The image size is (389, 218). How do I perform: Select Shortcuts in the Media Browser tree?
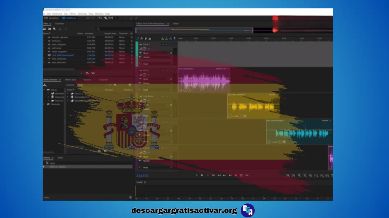55,104
